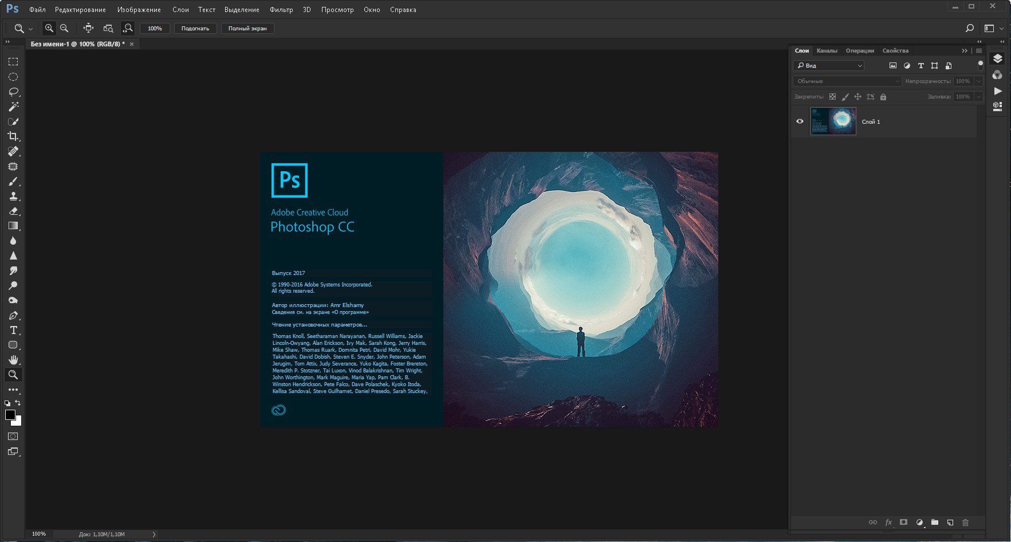
Task: Toggle lock all padlock
Action: point(883,97)
